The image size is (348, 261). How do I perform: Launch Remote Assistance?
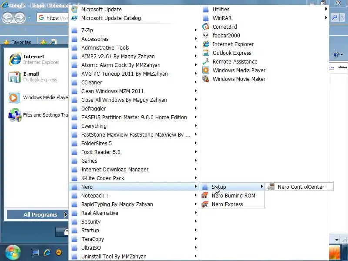tap(264, 61)
